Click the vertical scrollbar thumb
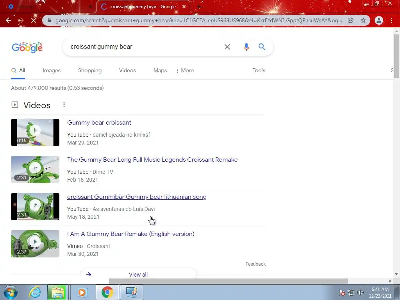Image resolution: width=400 pixels, height=300 pixels. [x=396, y=56]
